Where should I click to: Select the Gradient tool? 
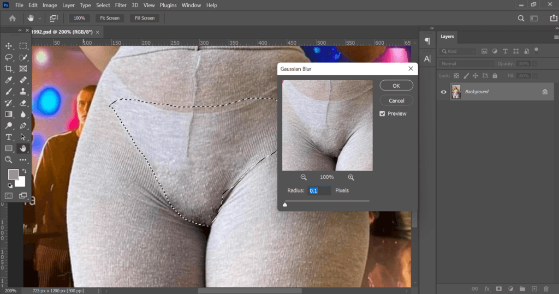9,115
